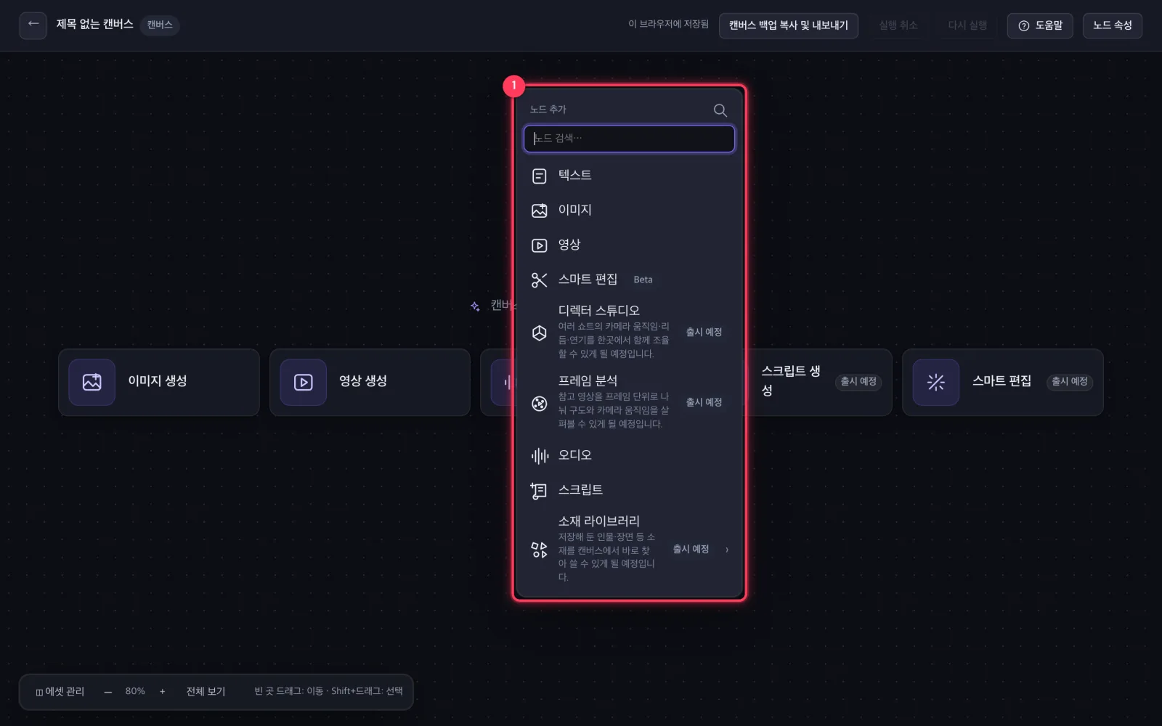
Task: Click the 프레임 분석 reel icon
Action: tap(539, 404)
